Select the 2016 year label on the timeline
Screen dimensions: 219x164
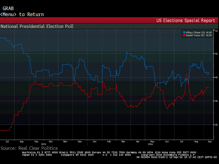[151, 144]
